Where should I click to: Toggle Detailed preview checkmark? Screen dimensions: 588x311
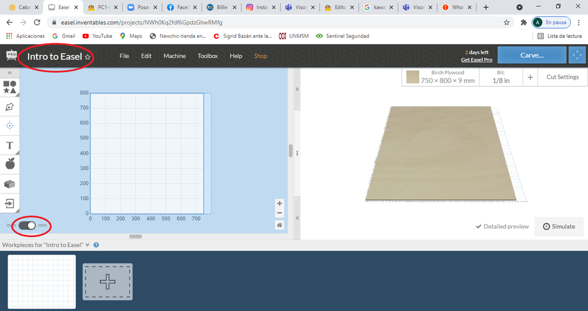point(502,226)
